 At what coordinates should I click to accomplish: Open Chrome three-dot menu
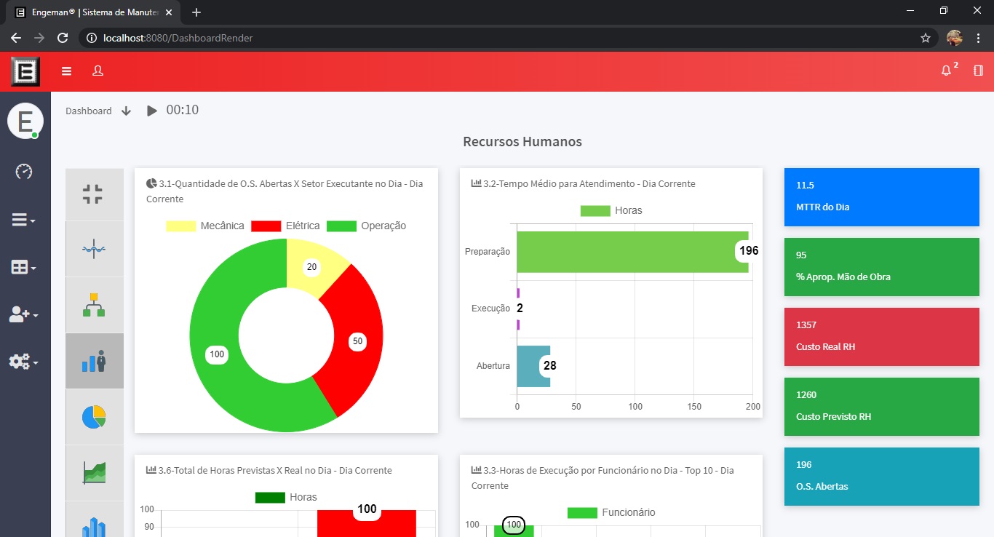(x=978, y=38)
